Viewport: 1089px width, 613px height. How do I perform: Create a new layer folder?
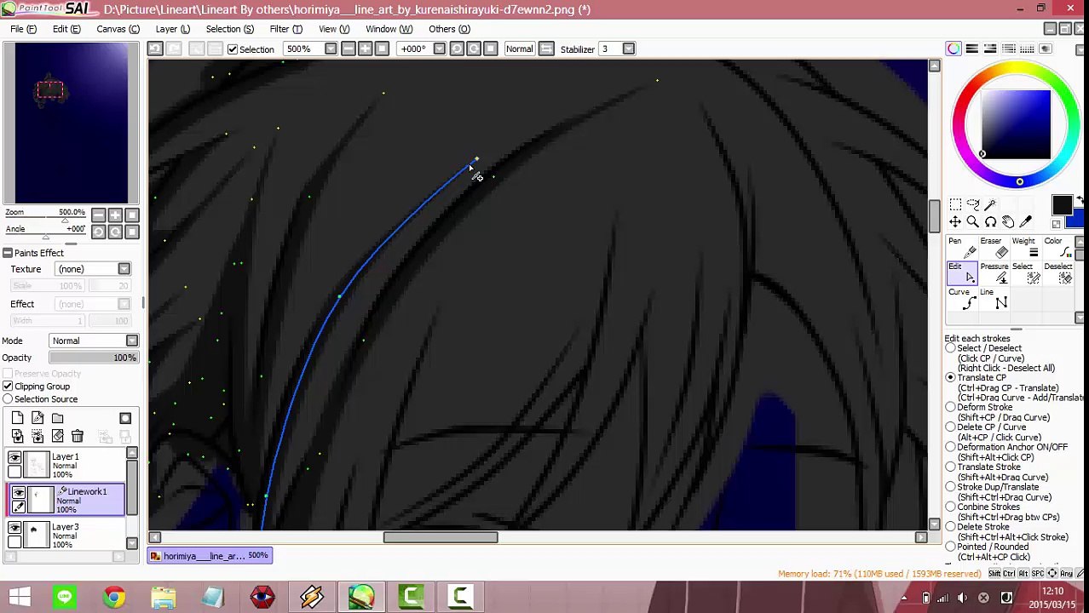tap(57, 418)
